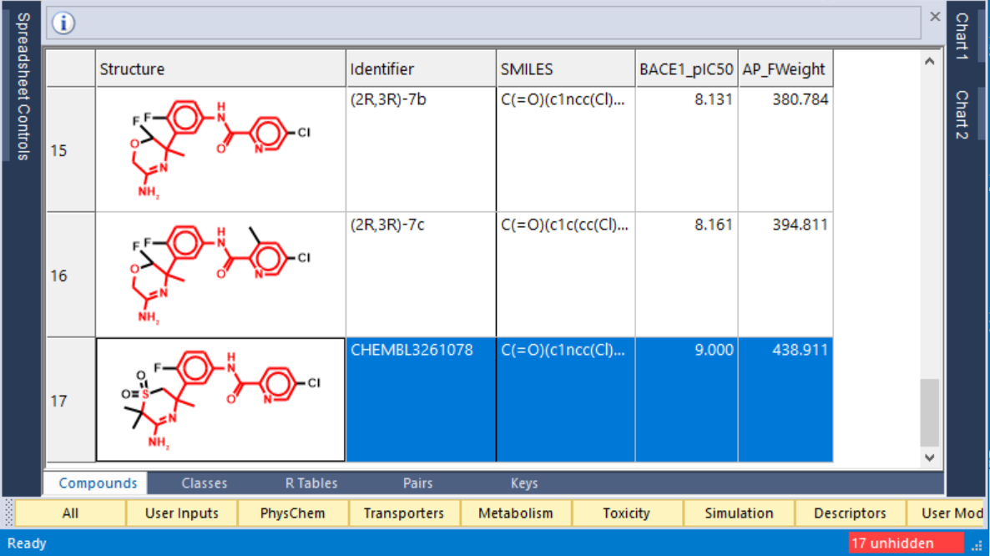This screenshot has width=990, height=556.
Task: Select the Transporters category button
Action: 404,513
